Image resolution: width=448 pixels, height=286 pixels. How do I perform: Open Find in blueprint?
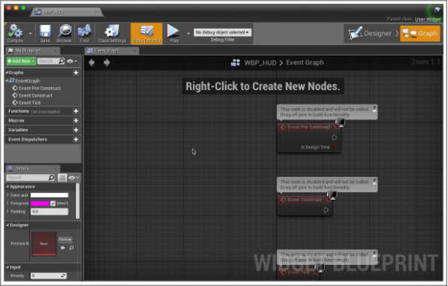(x=84, y=33)
